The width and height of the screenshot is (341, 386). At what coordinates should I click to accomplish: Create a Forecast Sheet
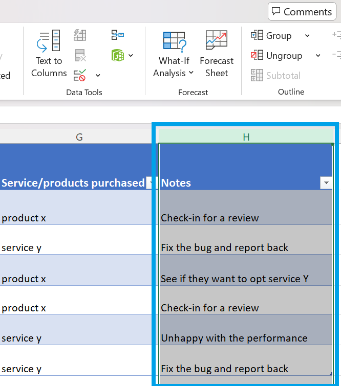pyautogui.click(x=217, y=54)
